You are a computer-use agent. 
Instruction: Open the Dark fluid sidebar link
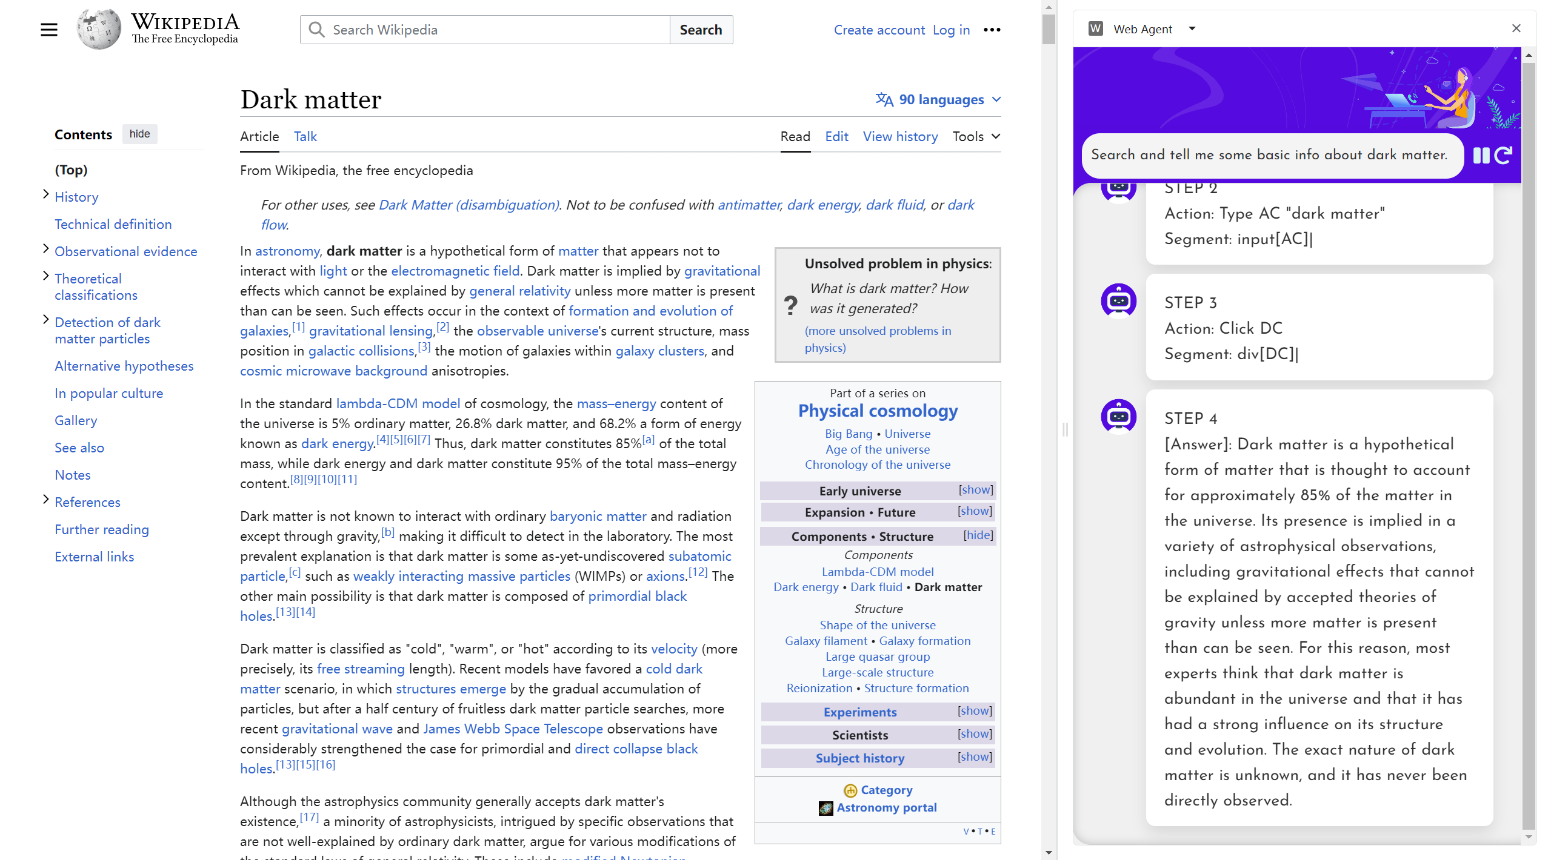click(876, 587)
